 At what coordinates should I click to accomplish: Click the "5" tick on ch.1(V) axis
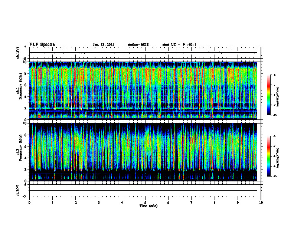26,47
